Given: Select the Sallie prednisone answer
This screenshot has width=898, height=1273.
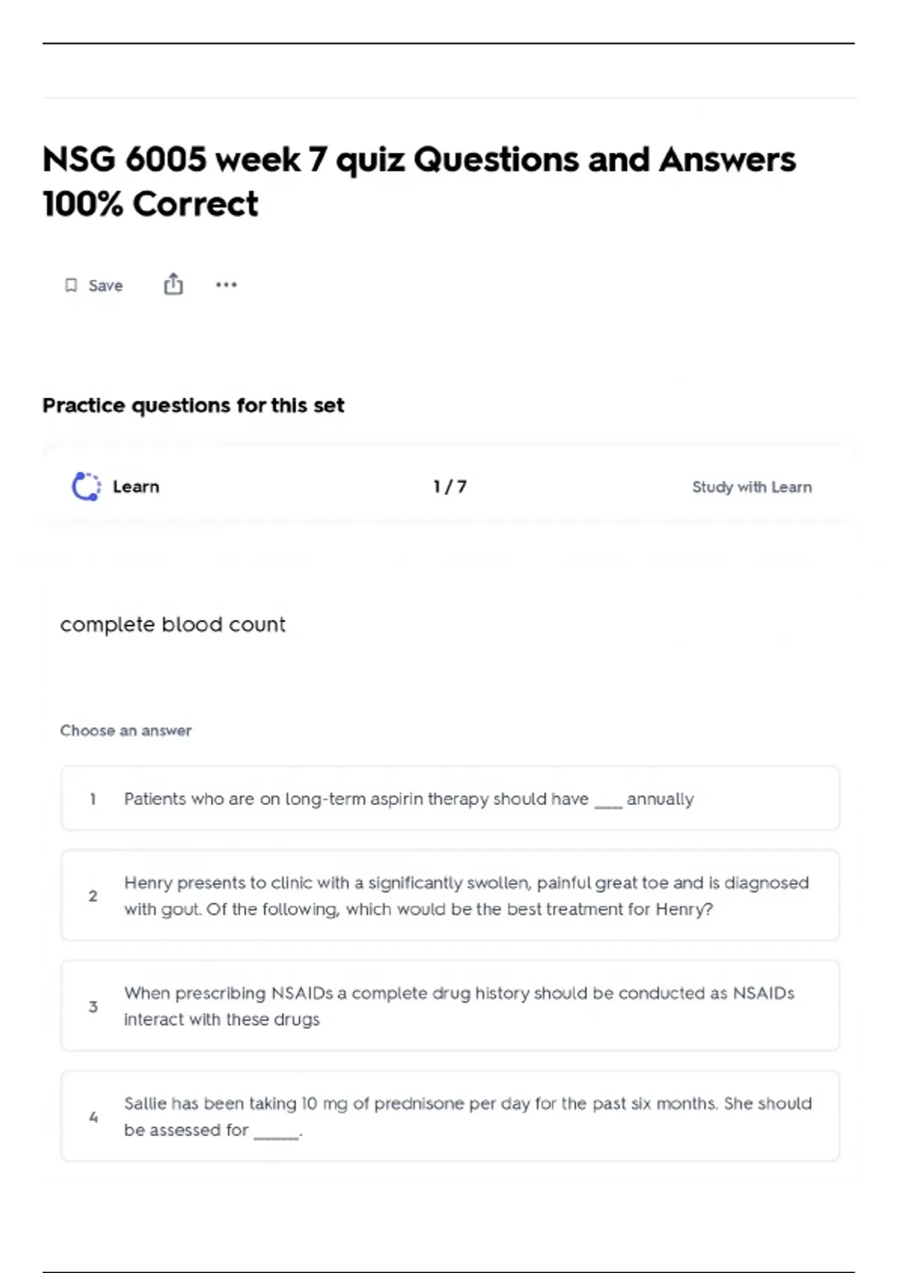Looking at the screenshot, I should pos(467,1116).
